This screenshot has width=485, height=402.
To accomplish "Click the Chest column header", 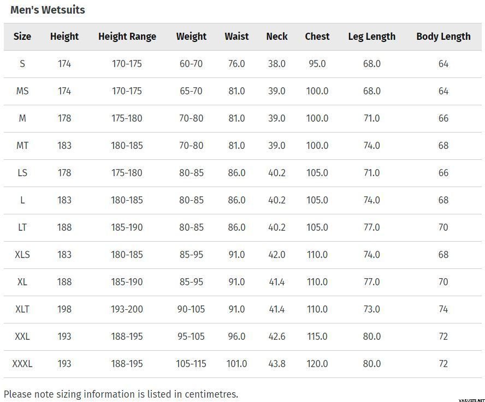I will [317, 37].
